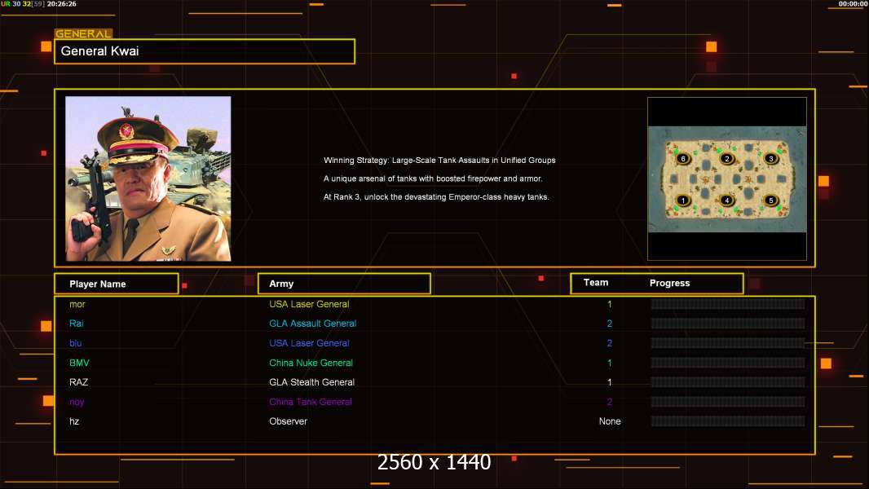Click the progress bar for player blu
The image size is (869, 489).
pyautogui.click(x=727, y=343)
